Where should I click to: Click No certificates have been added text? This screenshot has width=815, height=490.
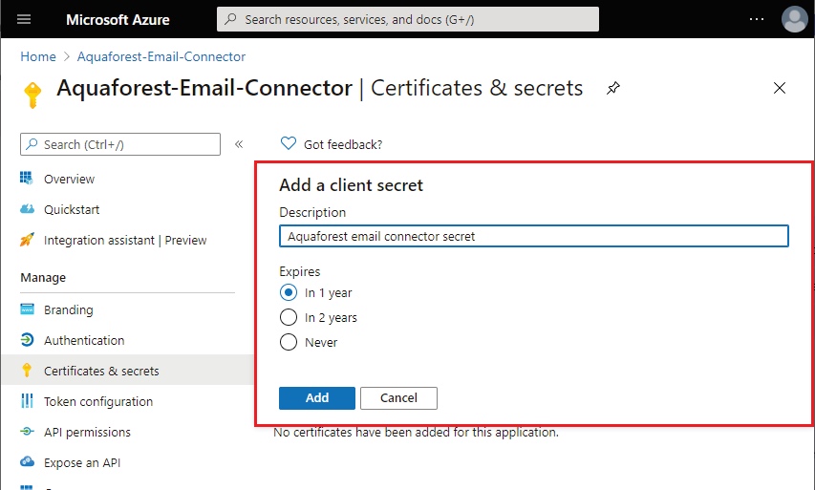[417, 433]
